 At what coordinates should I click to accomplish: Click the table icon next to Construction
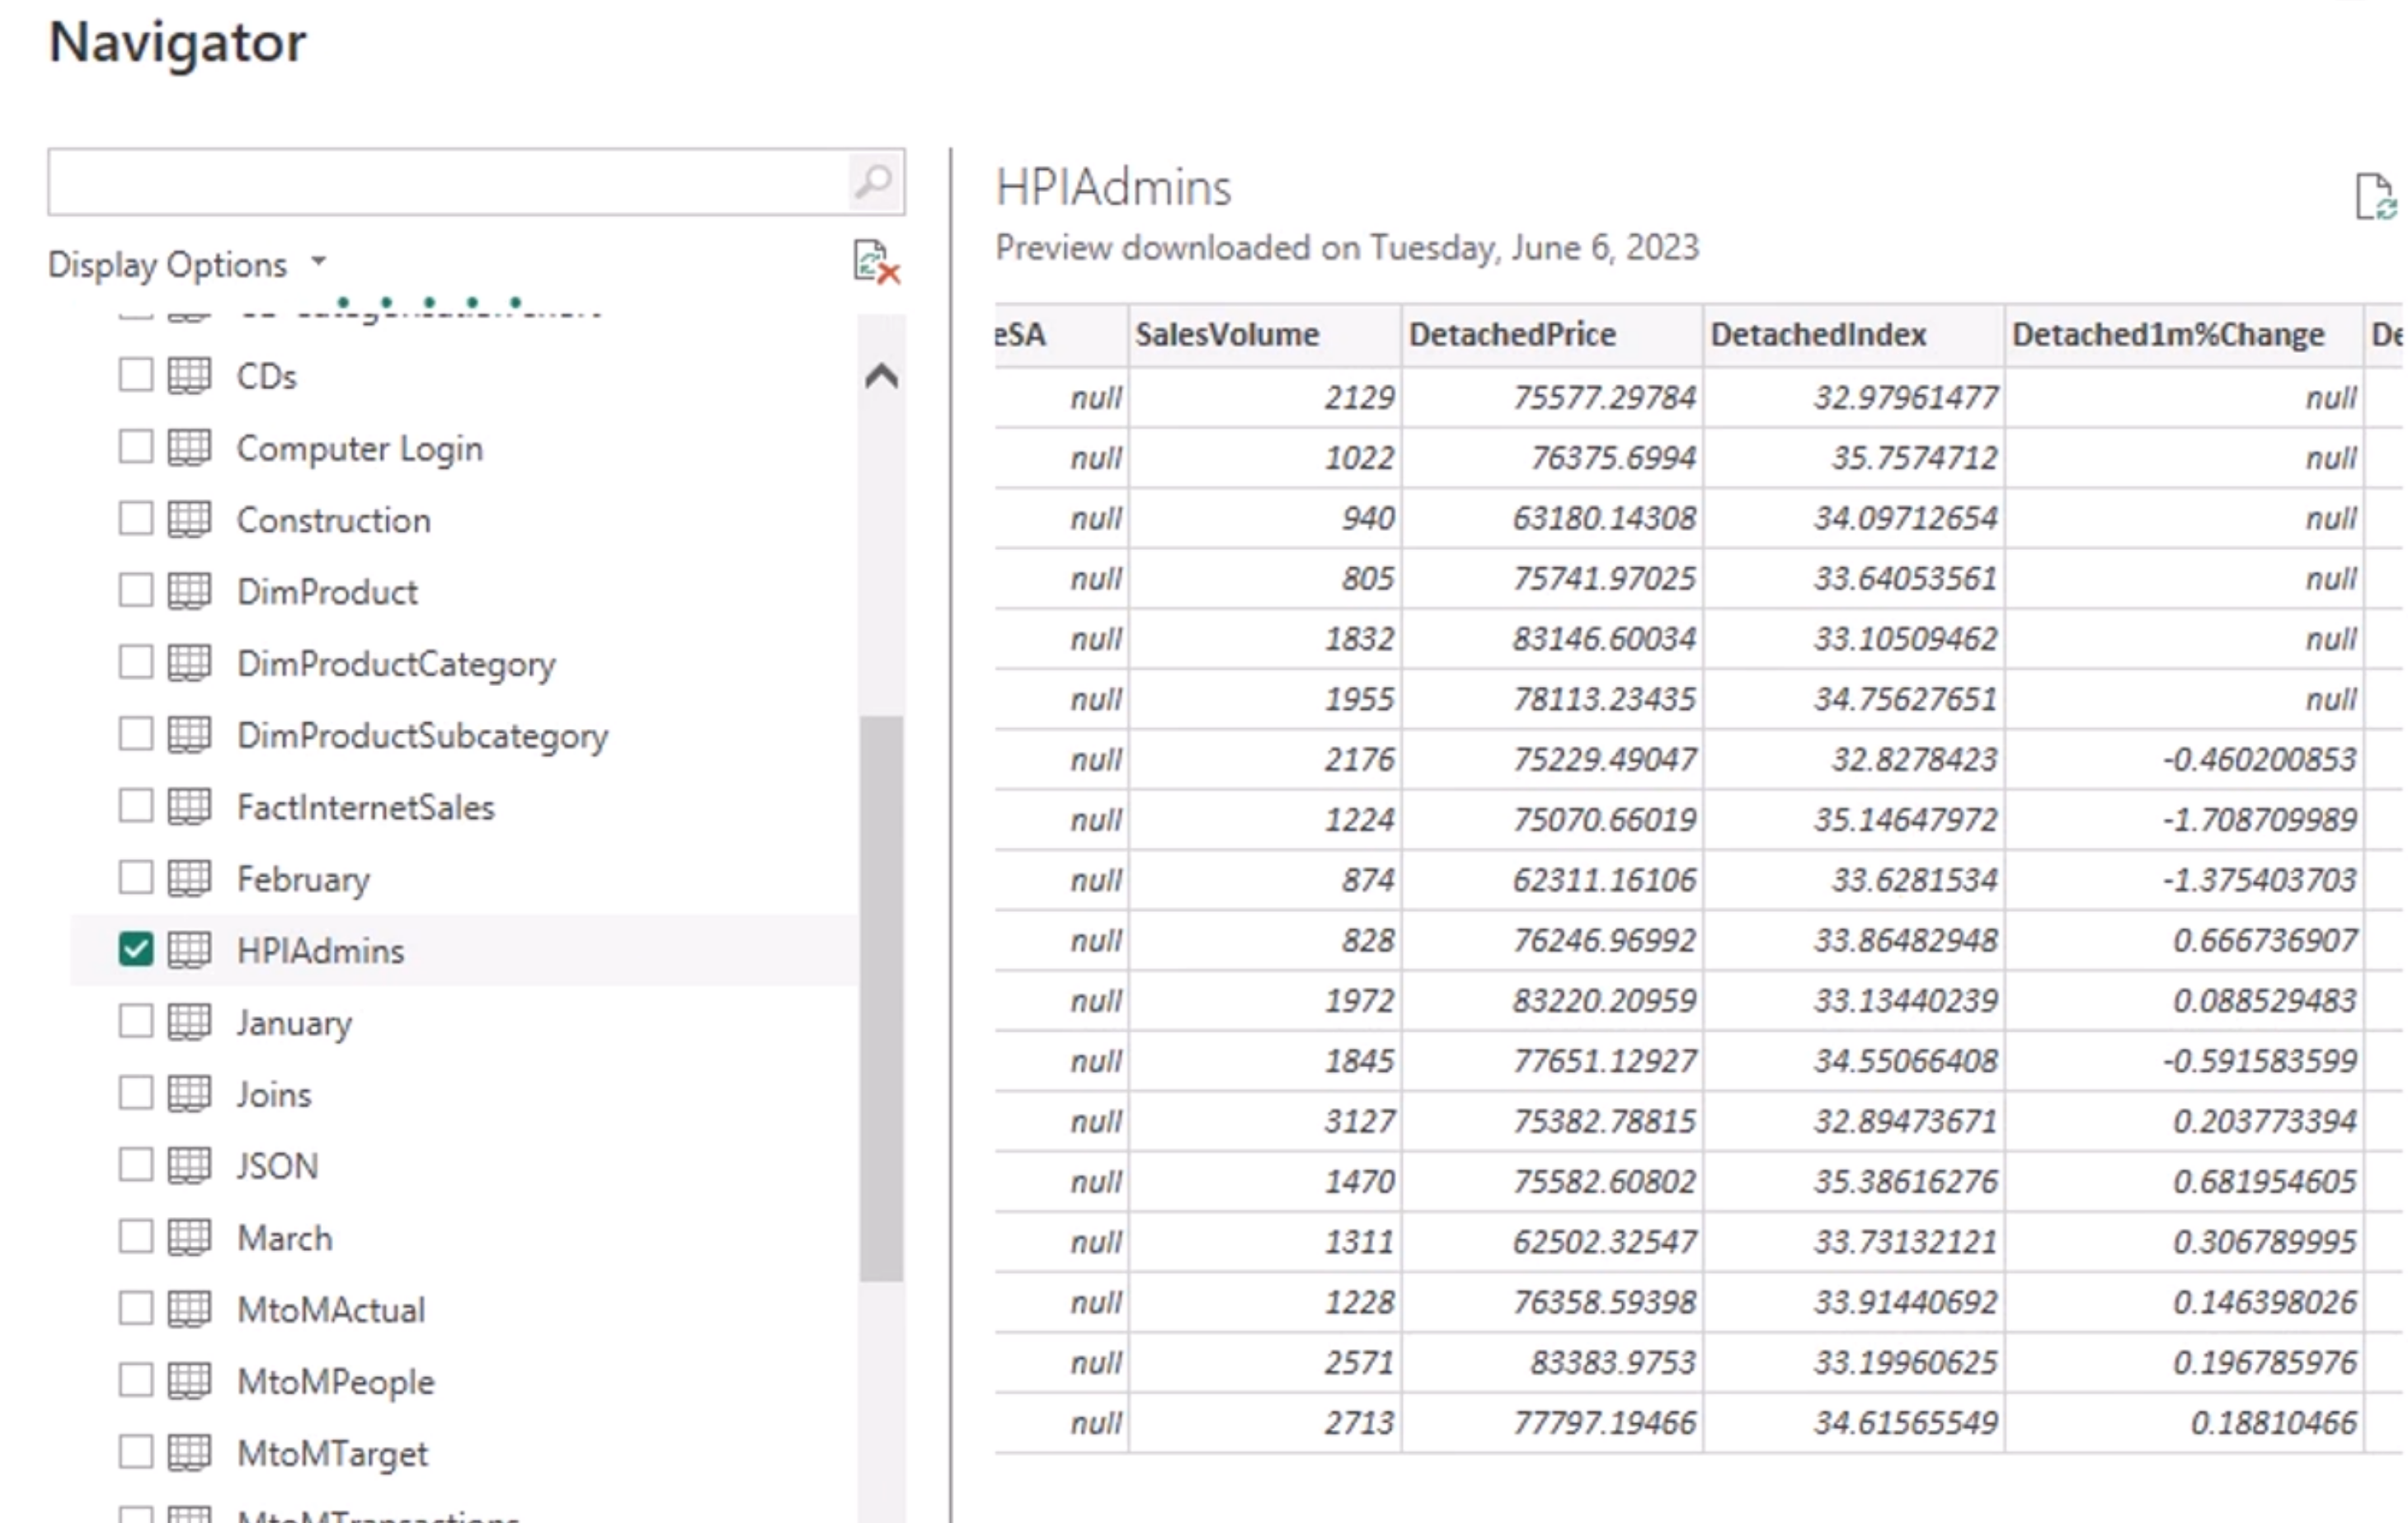pyautogui.click(x=189, y=520)
